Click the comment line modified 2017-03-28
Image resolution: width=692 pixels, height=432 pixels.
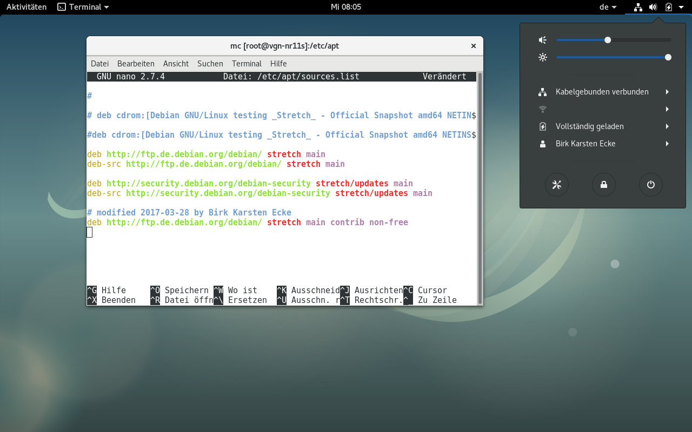[x=189, y=213]
